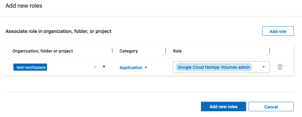Click the Add new roles dialog title
302x117 pixels.
tap(24, 6)
